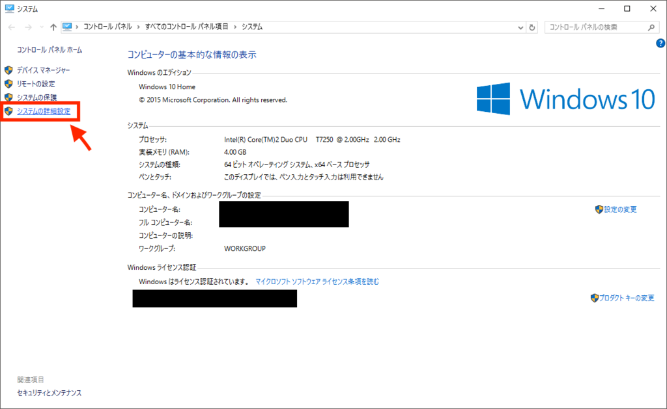
Task: Open the blue help question mark
Action: [x=660, y=43]
